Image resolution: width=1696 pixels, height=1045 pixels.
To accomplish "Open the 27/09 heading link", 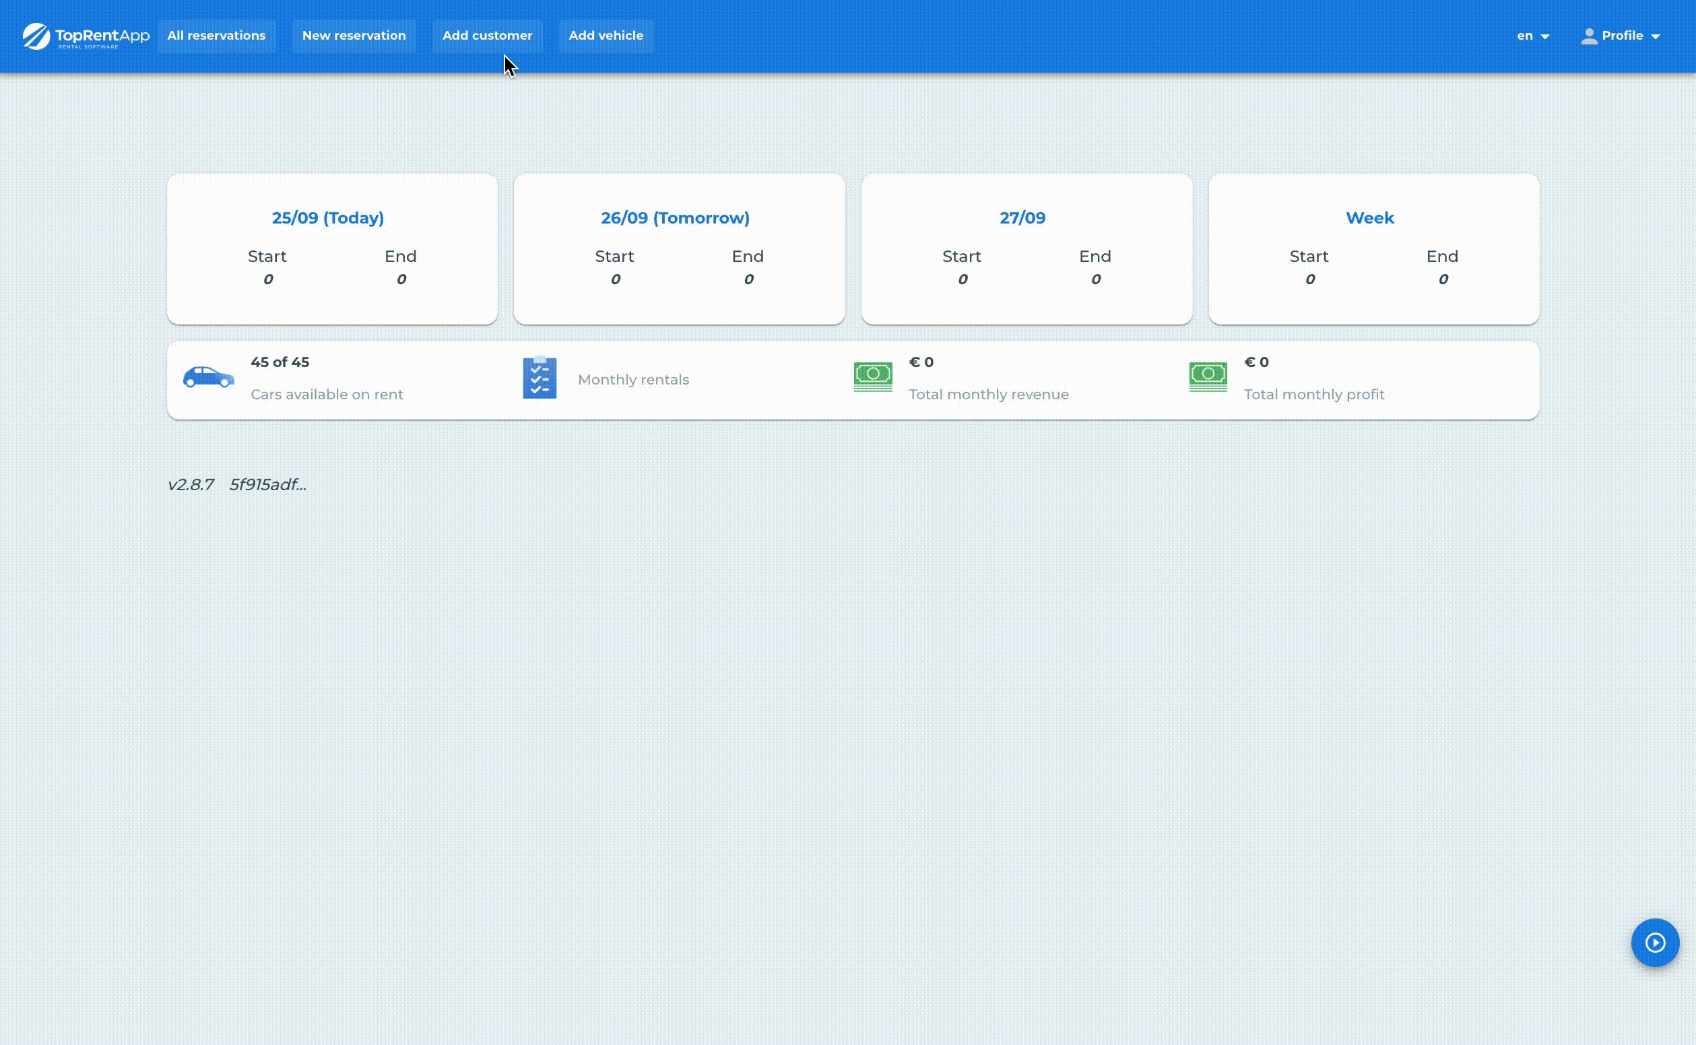I will (1022, 218).
